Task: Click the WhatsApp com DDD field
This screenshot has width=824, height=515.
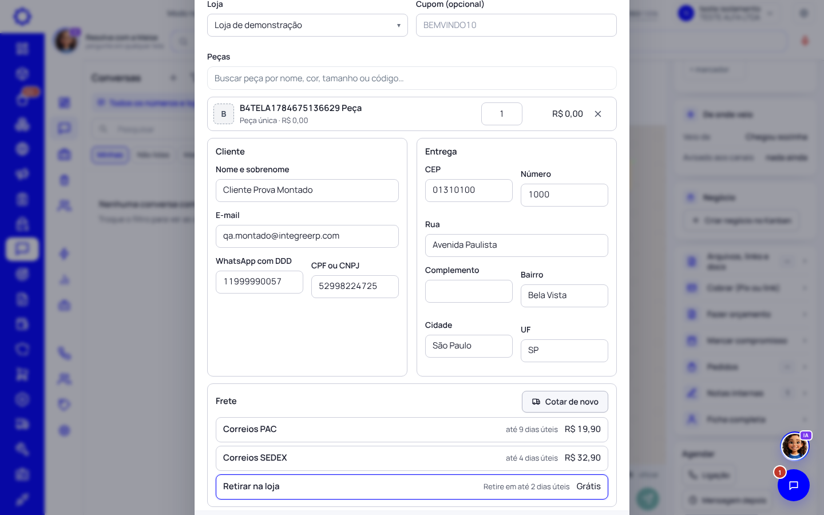Action: [259, 282]
